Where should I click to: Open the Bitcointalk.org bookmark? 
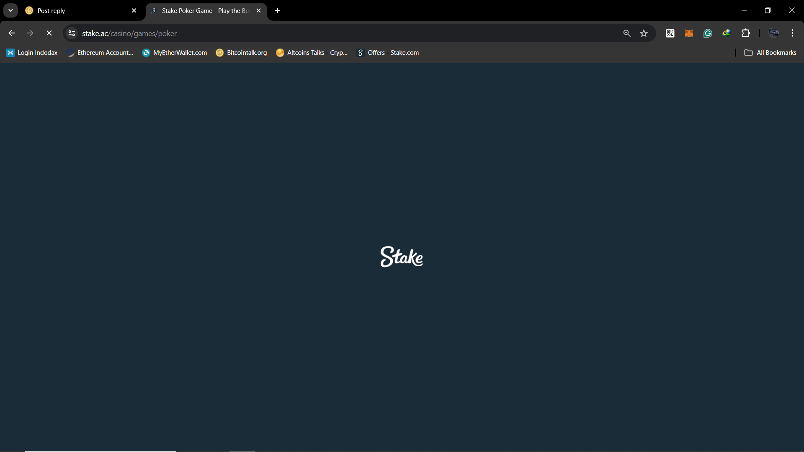[x=241, y=53]
